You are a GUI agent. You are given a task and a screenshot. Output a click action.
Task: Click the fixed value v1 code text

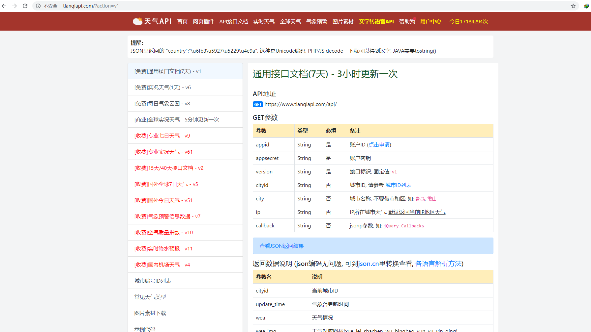[x=394, y=172]
